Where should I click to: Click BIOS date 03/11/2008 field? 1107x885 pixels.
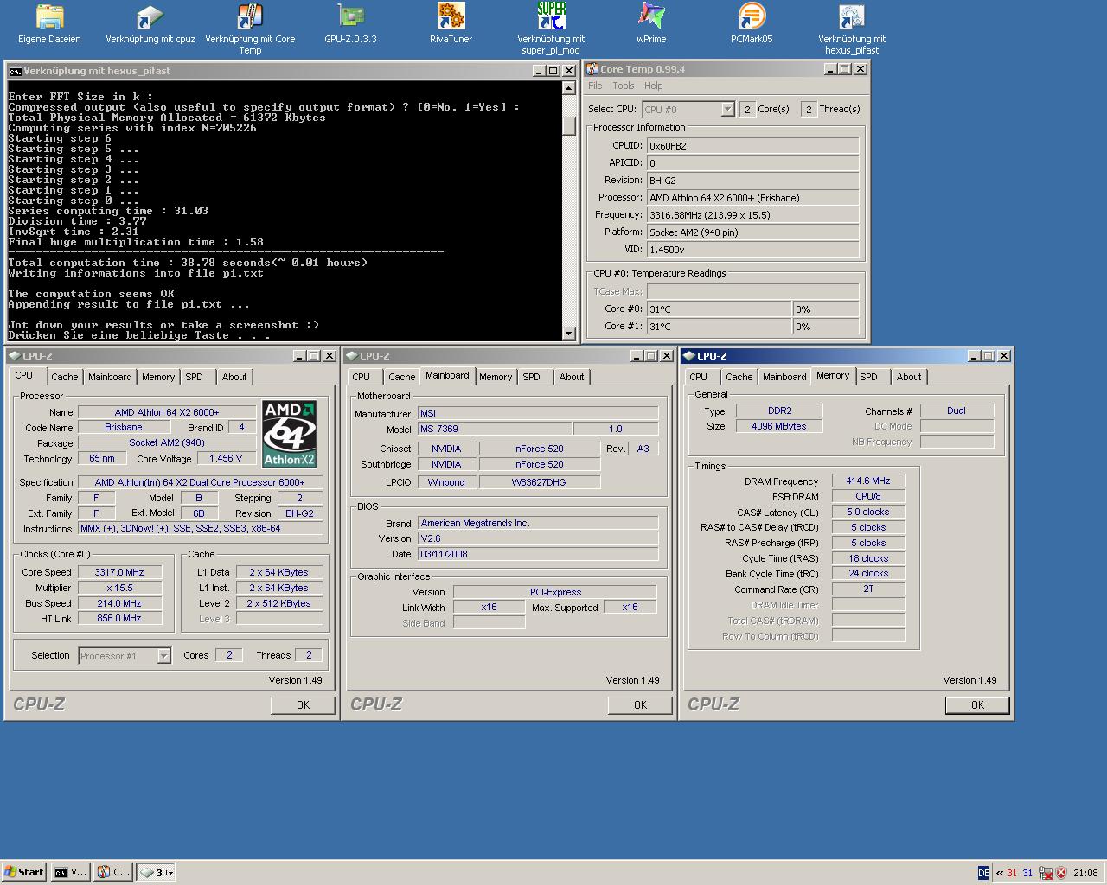click(x=538, y=554)
